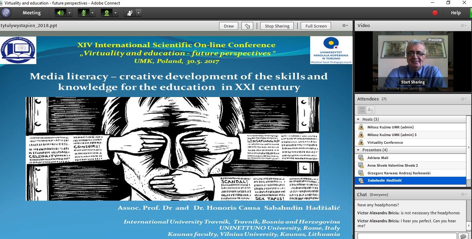Image resolution: width=472 pixels, height=239 pixels.
Task: Toggle the microphone on
Action: click(83, 13)
